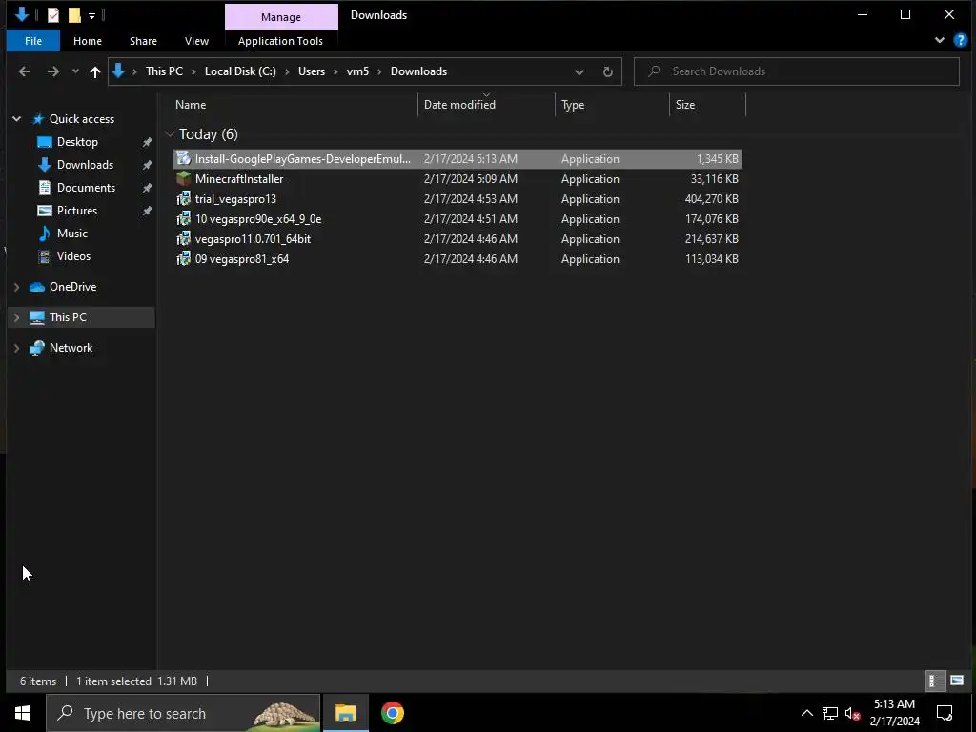
Task: Select OneDrive in the navigation pane
Action: (x=72, y=287)
